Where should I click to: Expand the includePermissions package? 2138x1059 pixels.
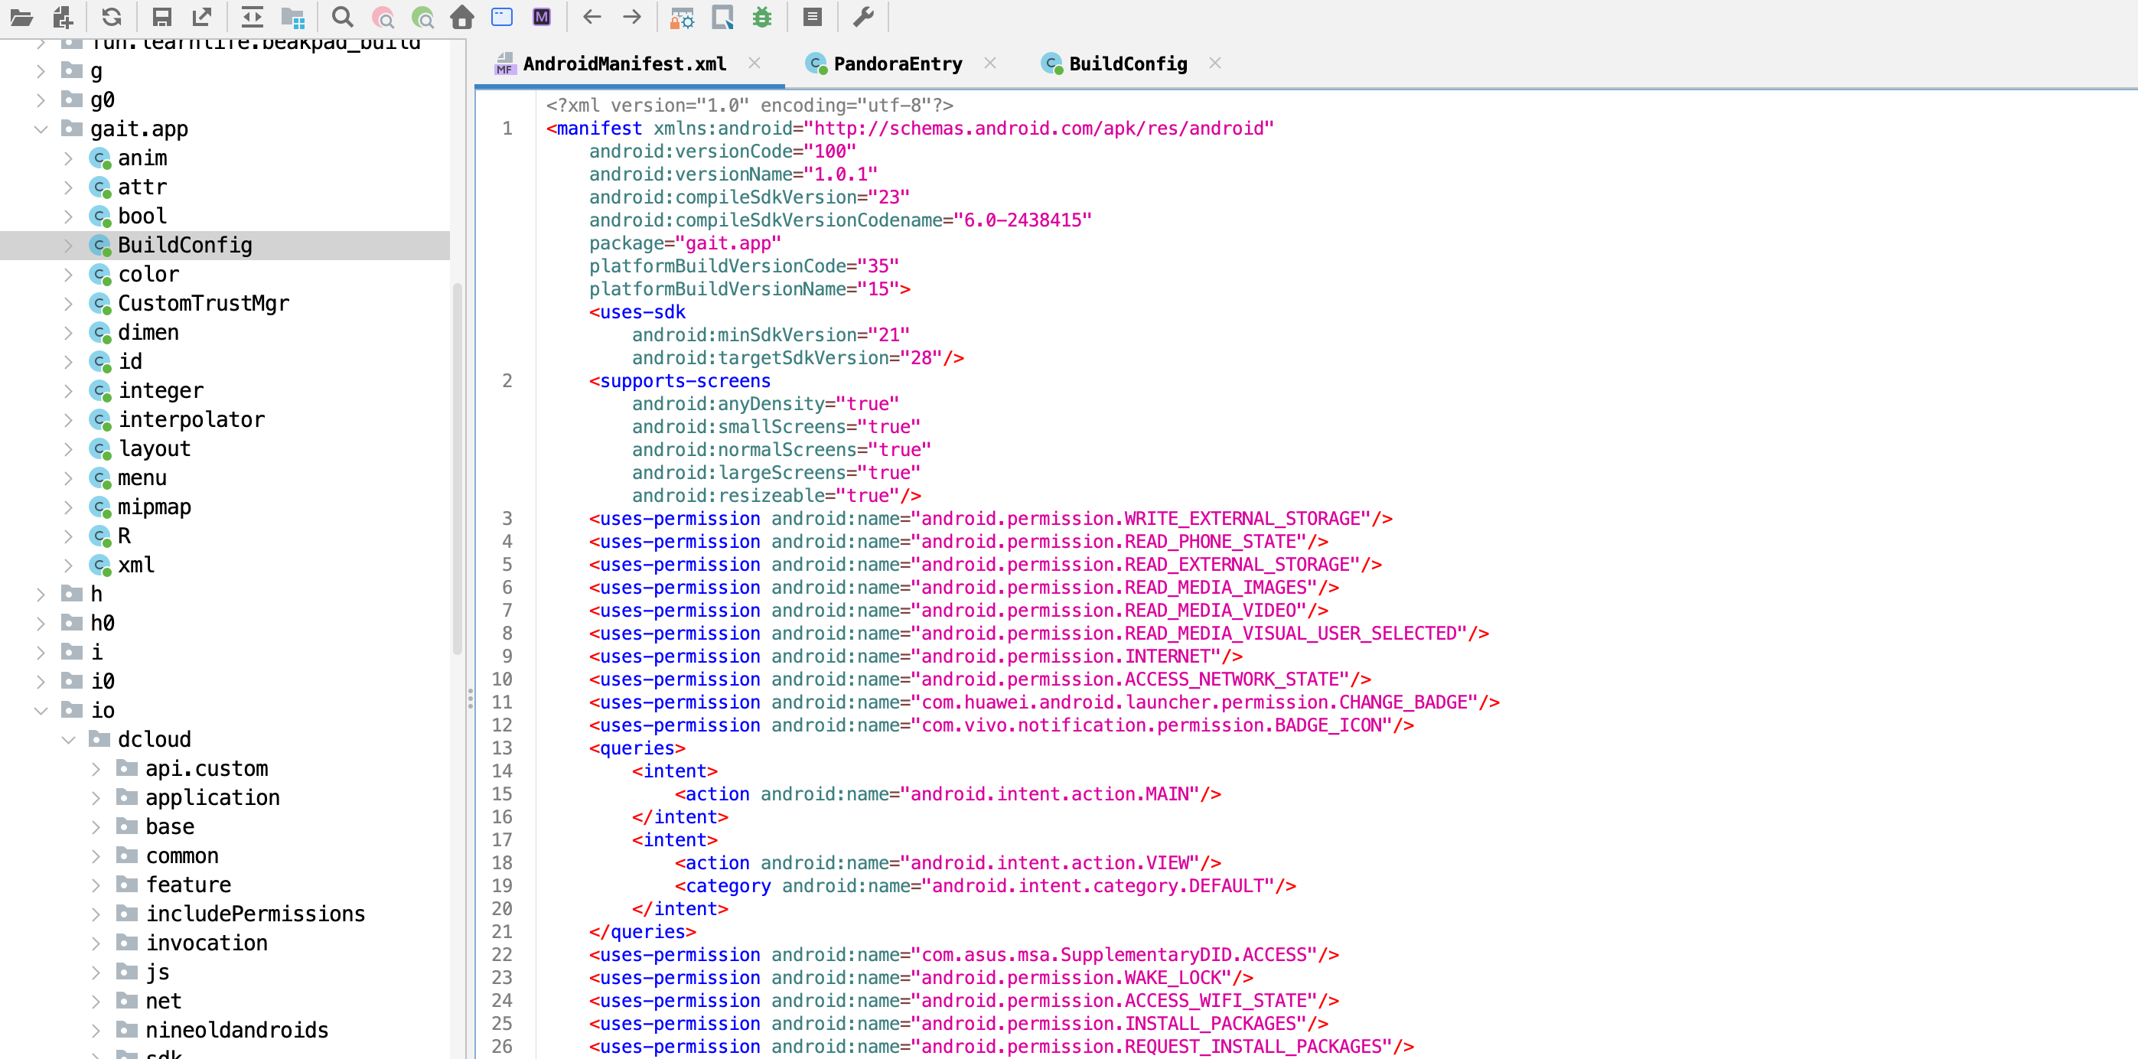click(96, 914)
